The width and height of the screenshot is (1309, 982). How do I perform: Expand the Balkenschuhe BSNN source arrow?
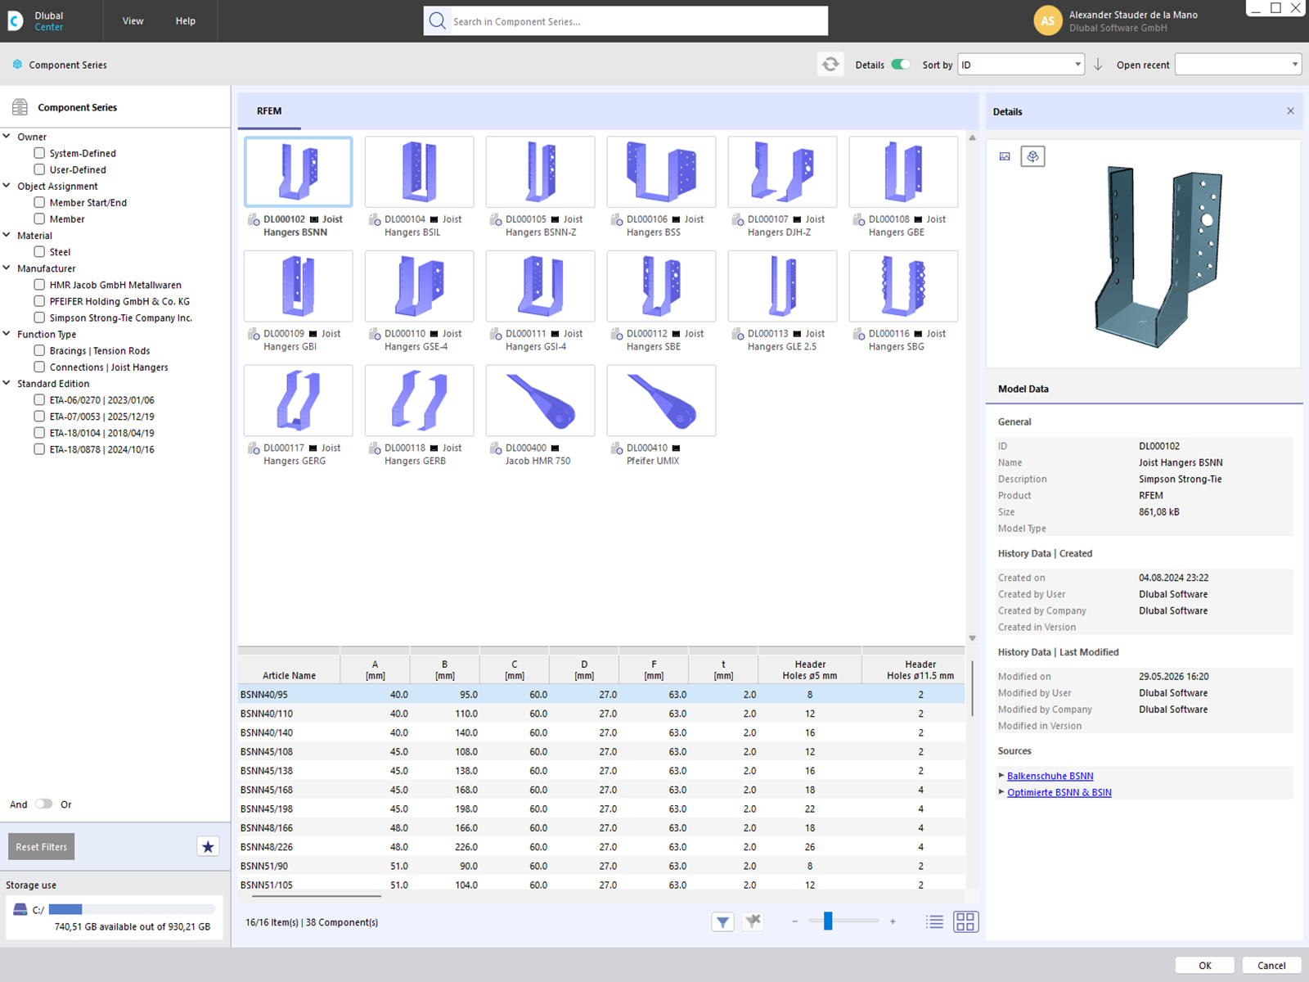(x=1001, y=776)
